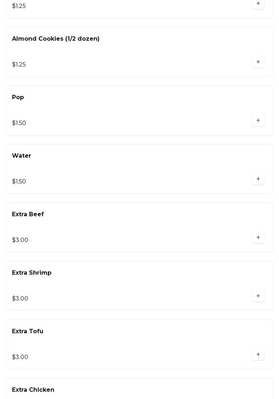The image size is (279, 399).
Task: Add Almond Cookies to the order
Action: tap(258, 62)
